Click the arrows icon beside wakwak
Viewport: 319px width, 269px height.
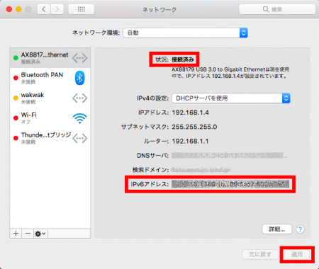coord(79,98)
